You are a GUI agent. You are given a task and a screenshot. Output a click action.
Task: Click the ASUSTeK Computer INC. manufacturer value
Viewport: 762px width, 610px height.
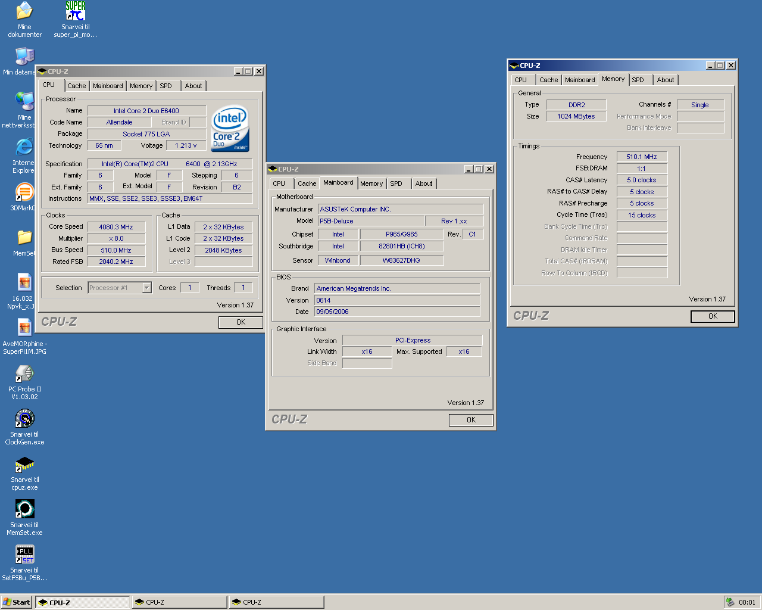pyautogui.click(x=401, y=209)
